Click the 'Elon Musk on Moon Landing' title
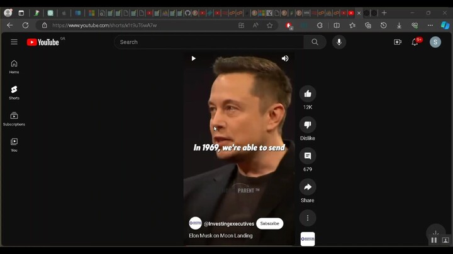Viewport: 453px width, 254px height. click(221, 236)
